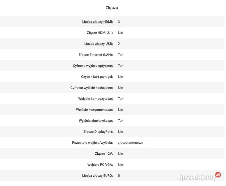
Task: Open the 'Wejście komponentowe' link
Action: click(x=94, y=110)
